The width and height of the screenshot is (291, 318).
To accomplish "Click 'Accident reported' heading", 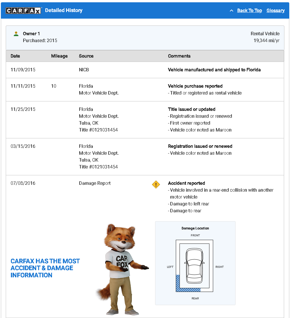I will [186, 183].
